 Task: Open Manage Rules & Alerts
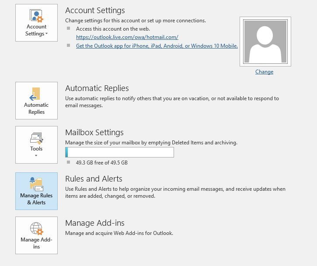(36, 191)
